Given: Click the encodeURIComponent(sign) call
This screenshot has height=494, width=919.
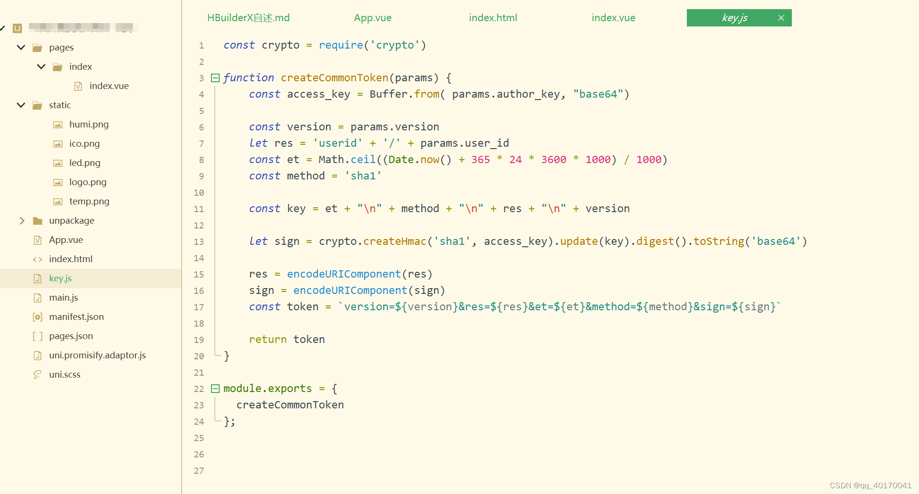Looking at the screenshot, I should [x=369, y=290].
